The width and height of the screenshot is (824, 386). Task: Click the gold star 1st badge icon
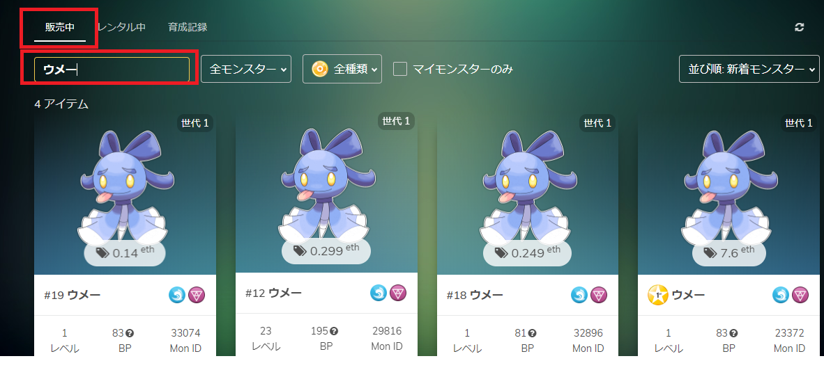pos(658,295)
